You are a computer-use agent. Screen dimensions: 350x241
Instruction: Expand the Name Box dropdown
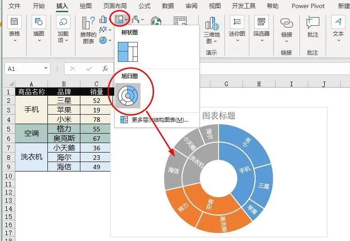[x=46, y=68]
